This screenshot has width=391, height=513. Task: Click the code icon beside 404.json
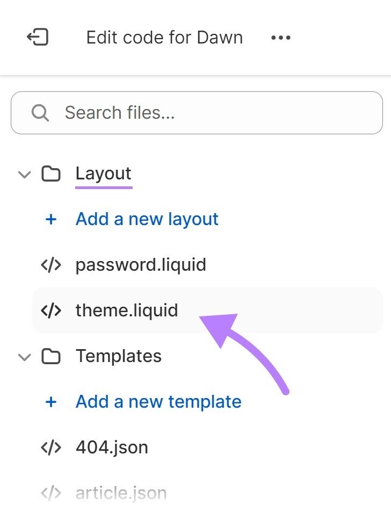pos(50,447)
